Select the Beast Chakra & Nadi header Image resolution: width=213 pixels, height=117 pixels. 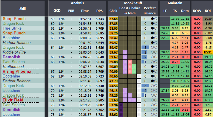(x=130, y=10)
